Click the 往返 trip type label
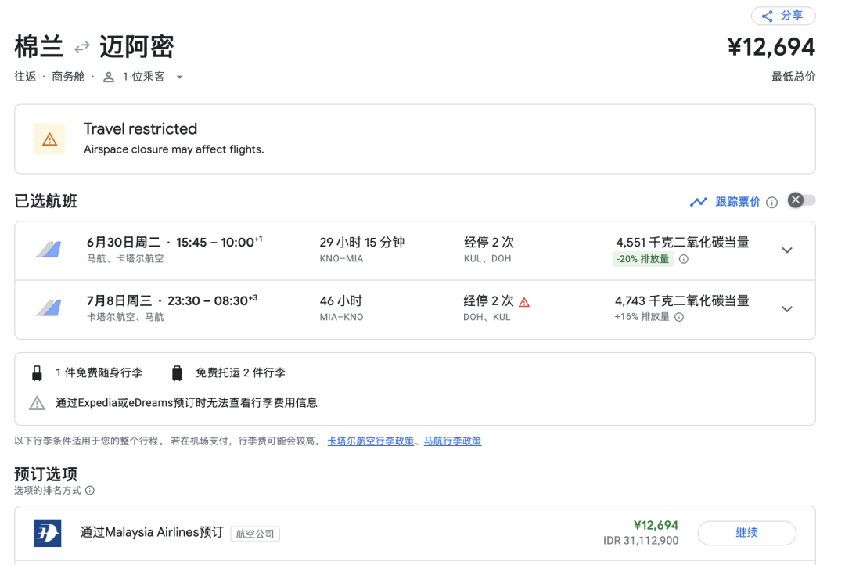The width and height of the screenshot is (845, 565). click(25, 76)
